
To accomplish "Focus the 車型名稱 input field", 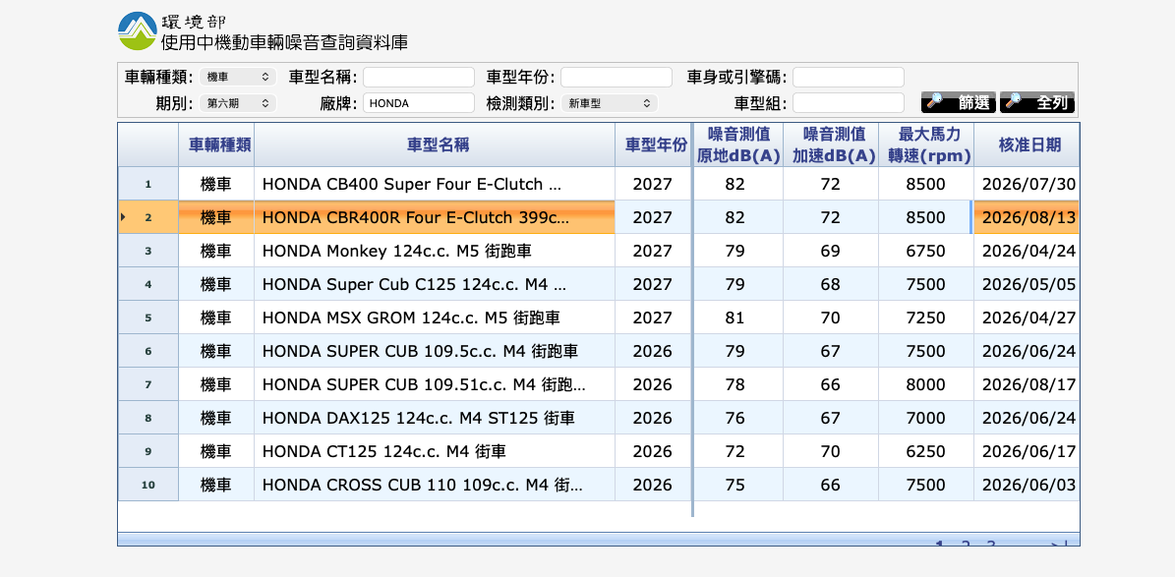I will (x=419, y=77).
